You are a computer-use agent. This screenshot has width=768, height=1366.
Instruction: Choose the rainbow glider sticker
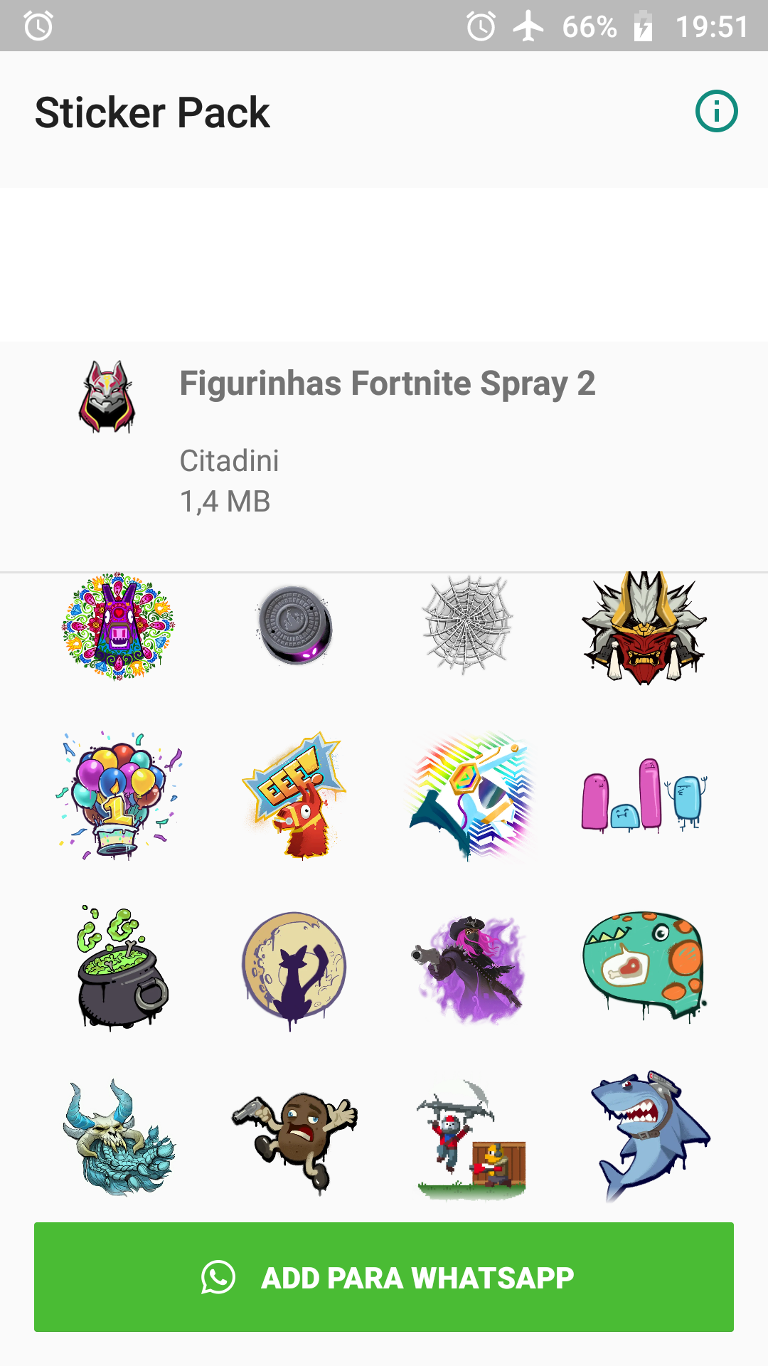pyautogui.click(x=469, y=797)
